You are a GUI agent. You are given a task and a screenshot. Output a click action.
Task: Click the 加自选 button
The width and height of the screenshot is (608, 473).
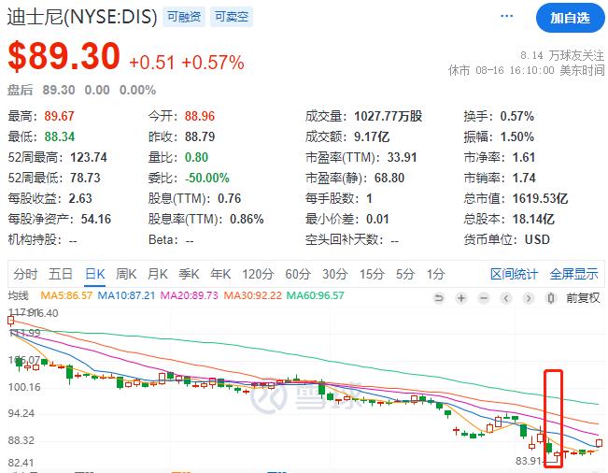coord(570,18)
